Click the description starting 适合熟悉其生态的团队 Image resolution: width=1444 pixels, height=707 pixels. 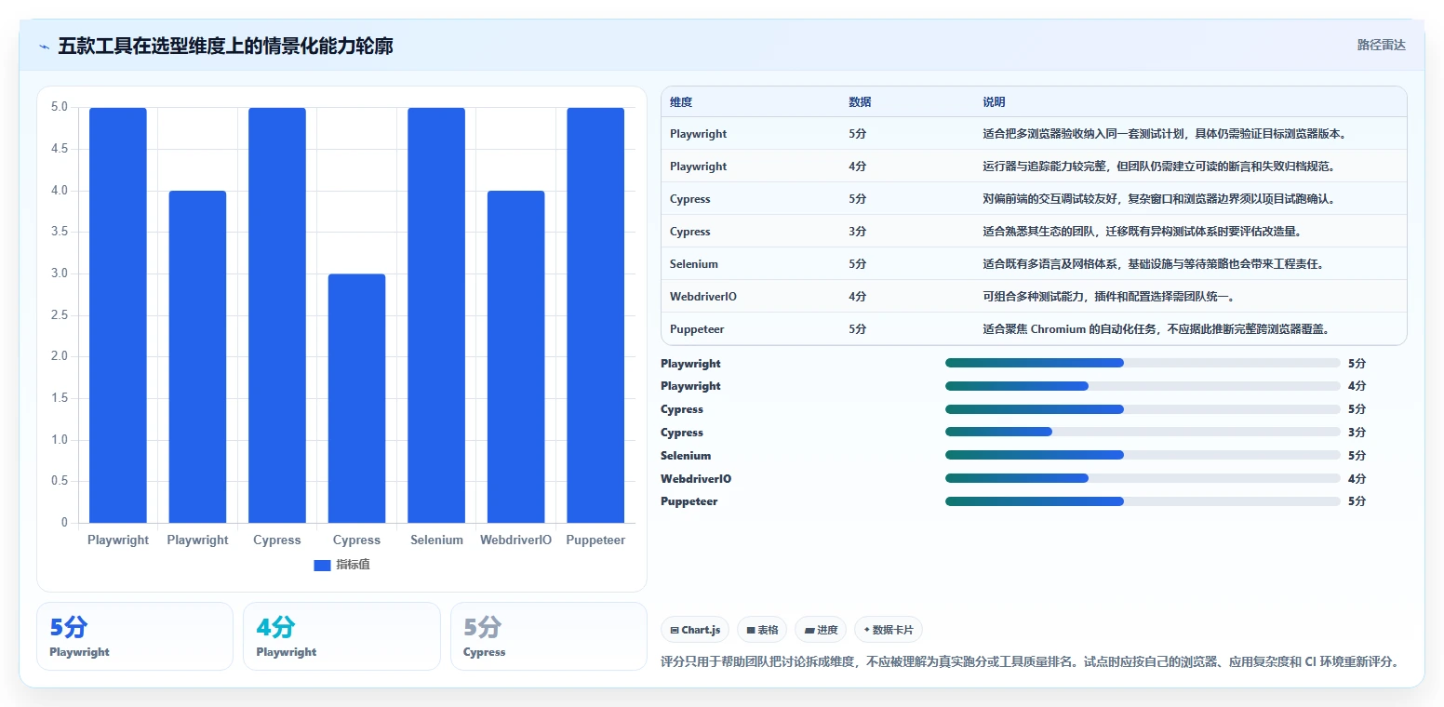coord(1142,232)
